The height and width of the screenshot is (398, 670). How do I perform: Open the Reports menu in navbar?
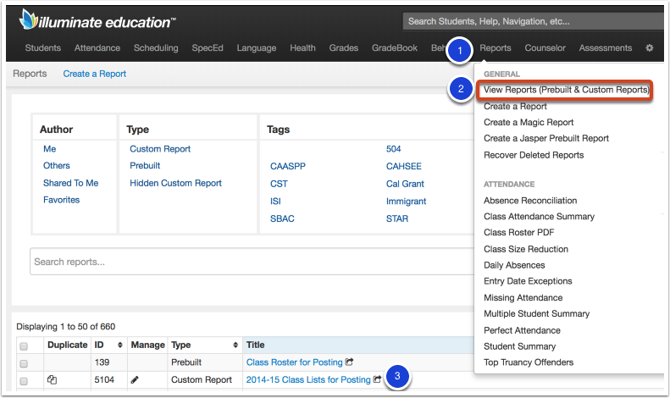tap(496, 47)
